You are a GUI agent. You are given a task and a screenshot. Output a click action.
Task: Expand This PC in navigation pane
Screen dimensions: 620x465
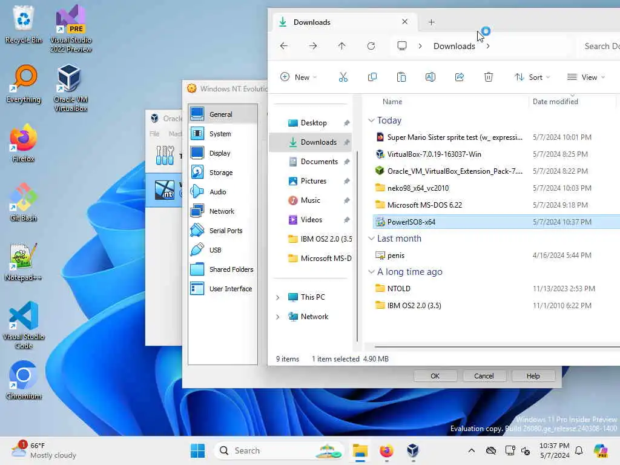tap(277, 297)
